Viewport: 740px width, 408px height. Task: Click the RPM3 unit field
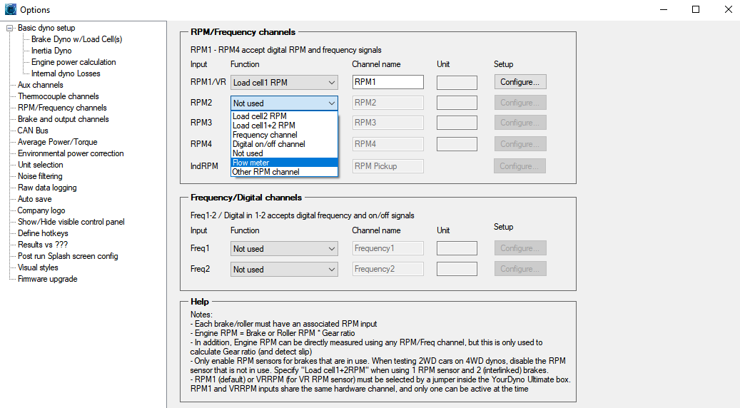pyautogui.click(x=457, y=123)
